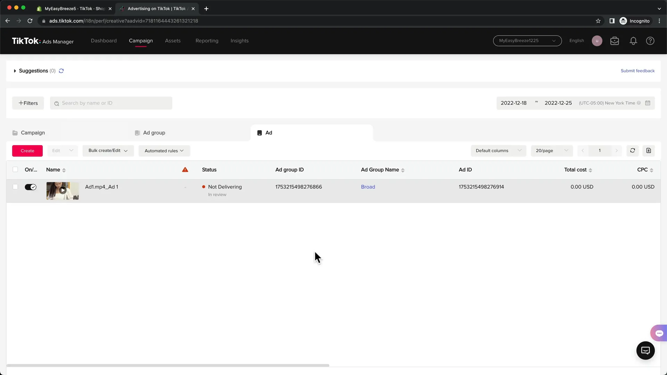Check the select-all header checkbox

click(15, 169)
